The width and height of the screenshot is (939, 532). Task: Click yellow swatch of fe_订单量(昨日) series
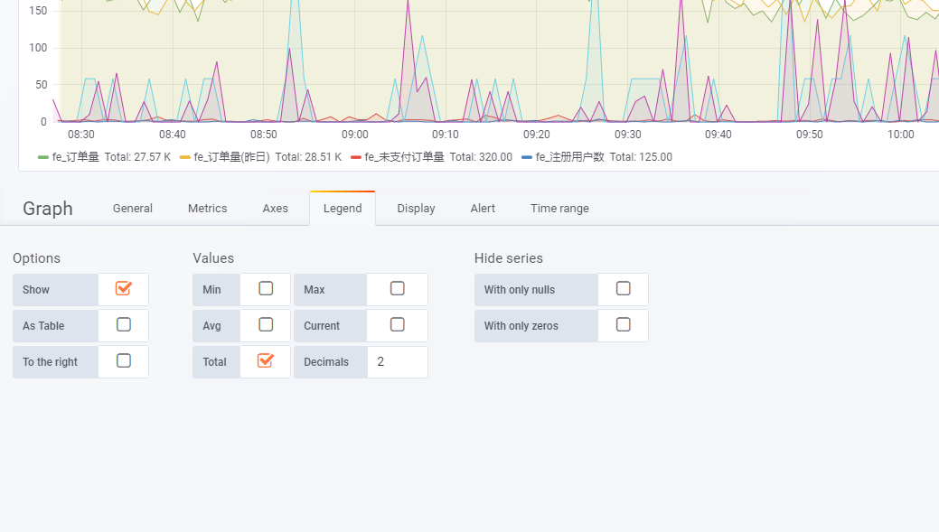(x=185, y=157)
